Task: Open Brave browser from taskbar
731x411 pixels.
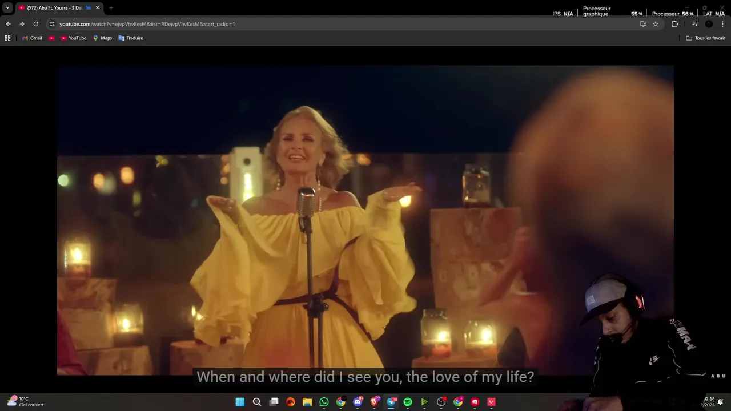Action: tap(374, 402)
